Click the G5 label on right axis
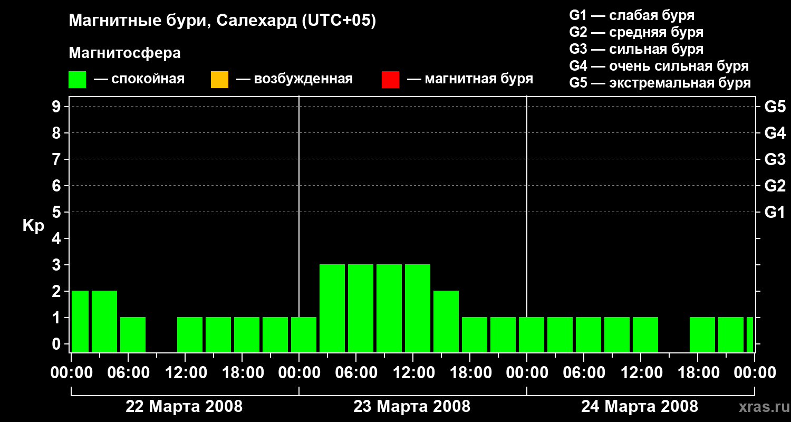Viewport: 791px width, 422px height. tap(775, 107)
